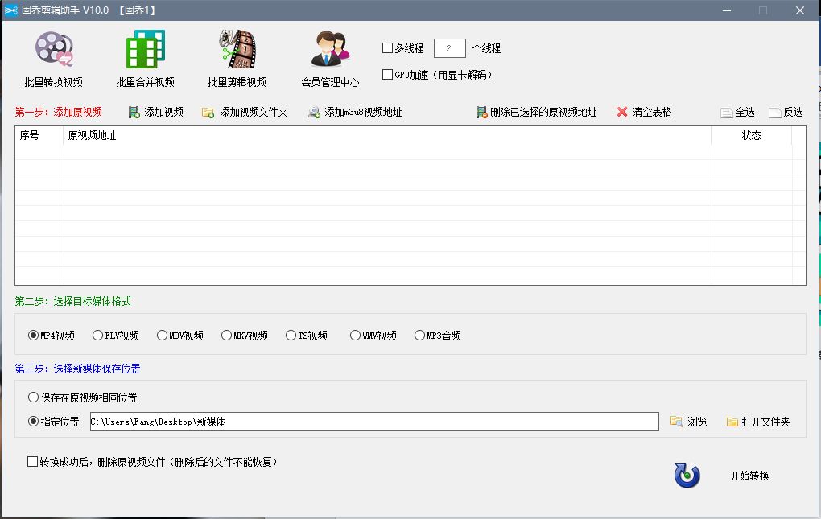This screenshot has width=821, height=519.
Task: Click the 添加视频 label
Action: [x=164, y=112]
